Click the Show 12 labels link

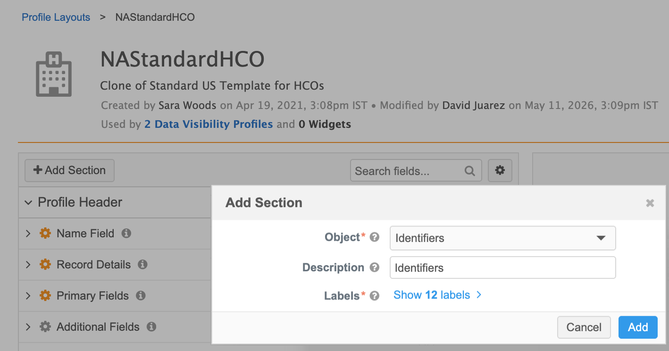coord(437,295)
